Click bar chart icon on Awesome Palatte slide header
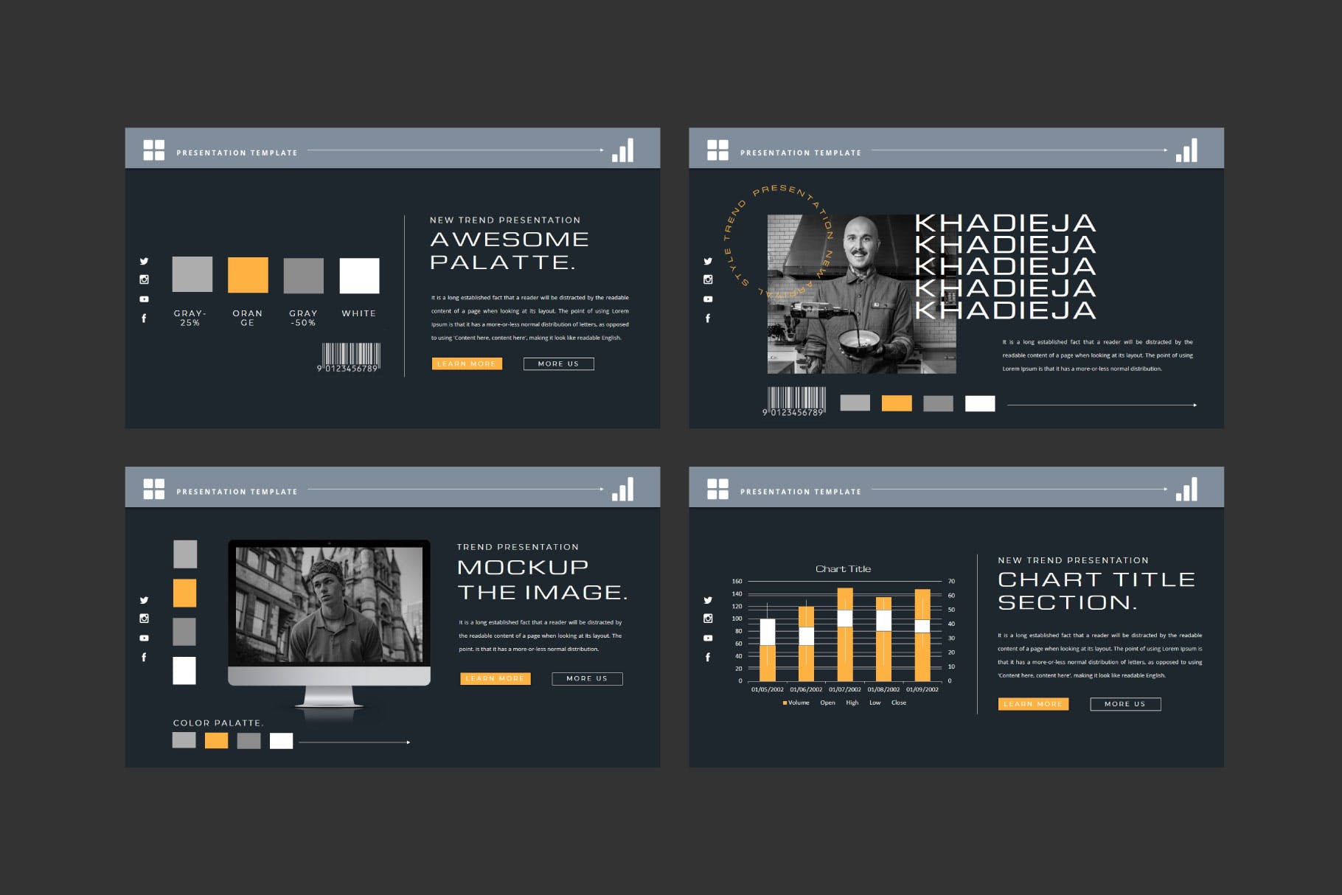 pyautogui.click(x=622, y=150)
